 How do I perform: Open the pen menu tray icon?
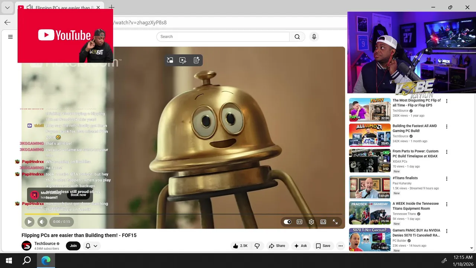click(x=444, y=261)
